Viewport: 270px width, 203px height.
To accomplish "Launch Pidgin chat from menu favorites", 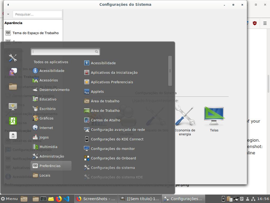I will pos(13,72).
